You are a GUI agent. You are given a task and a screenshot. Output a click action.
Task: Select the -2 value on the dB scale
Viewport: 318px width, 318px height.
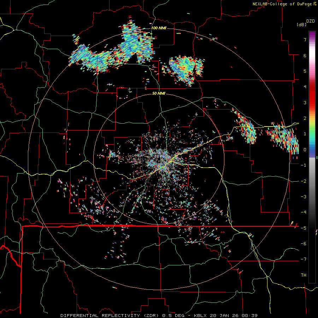[304, 181]
